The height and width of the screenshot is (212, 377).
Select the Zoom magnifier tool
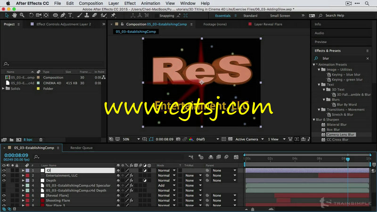click(22, 16)
